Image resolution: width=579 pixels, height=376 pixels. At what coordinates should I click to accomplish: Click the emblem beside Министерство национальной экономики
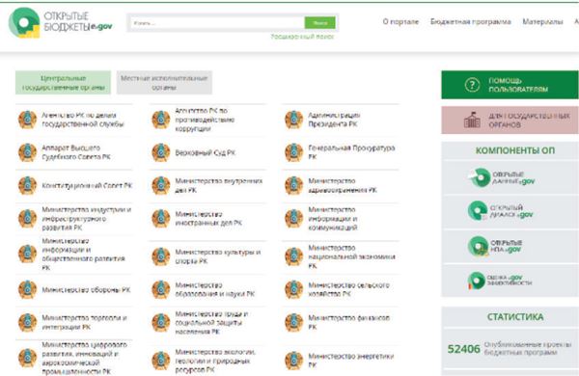(294, 256)
